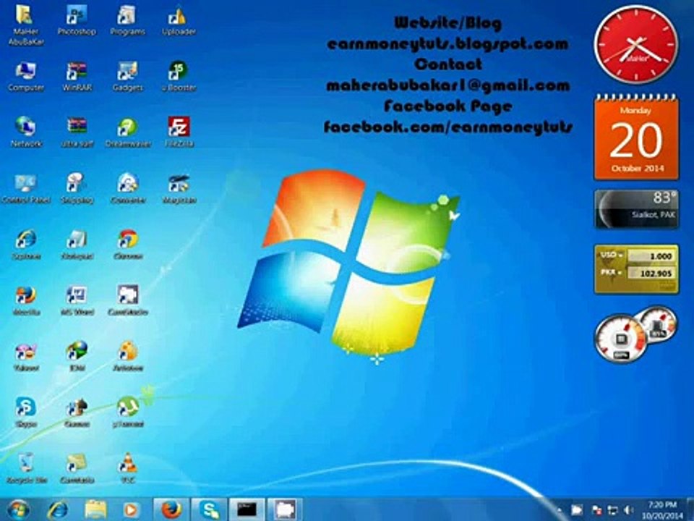Open the Recycle Bin
Image resolution: width=694 pixels, height=521 pixels.
pos(26,468)
